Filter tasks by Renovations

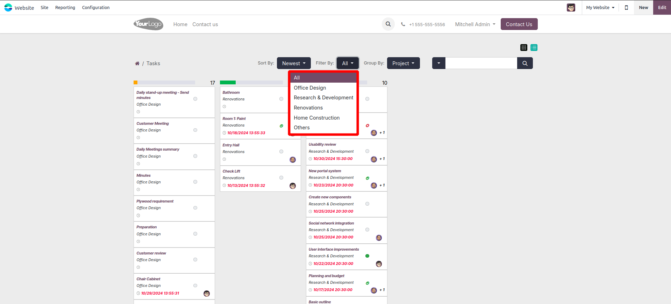323,108
